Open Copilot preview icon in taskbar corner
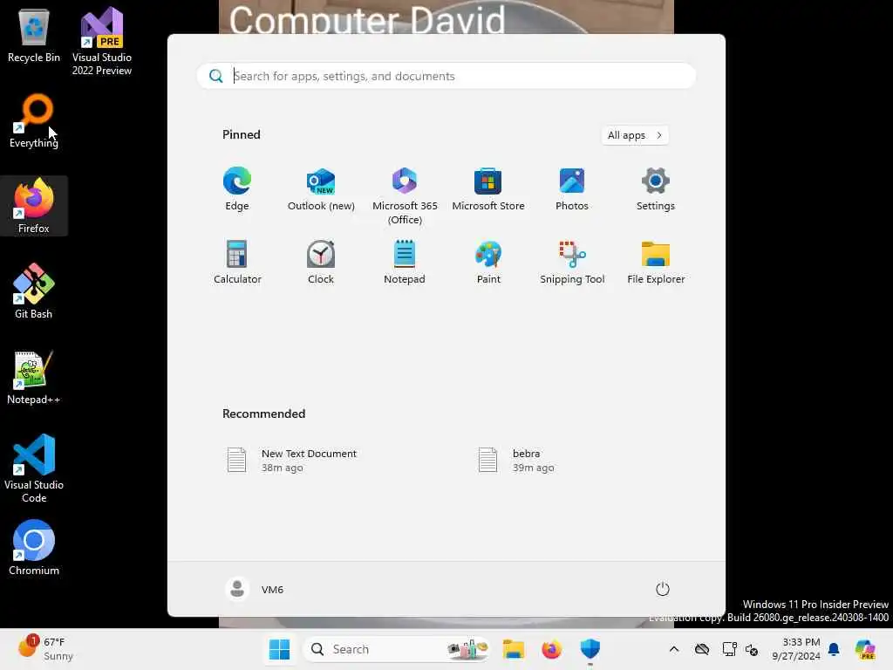Image resolution: width=893 pixels, height=670 pixels. [866, 649]
